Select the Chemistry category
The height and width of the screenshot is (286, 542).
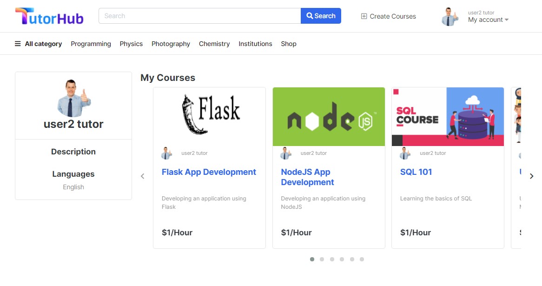pyautogui.click(x=214, y=44)
